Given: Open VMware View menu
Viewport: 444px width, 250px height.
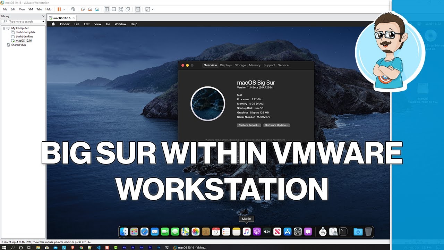Looking at the screenshot, I should [x=22, y=9].
